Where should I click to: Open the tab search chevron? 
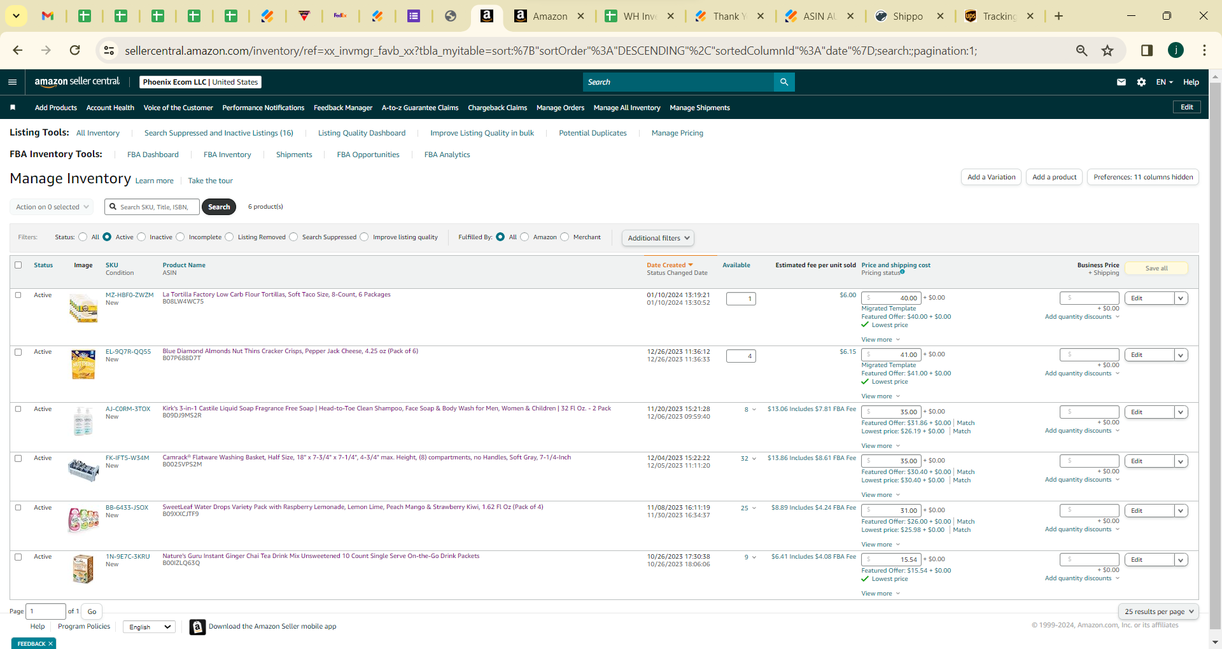(16, 16)
